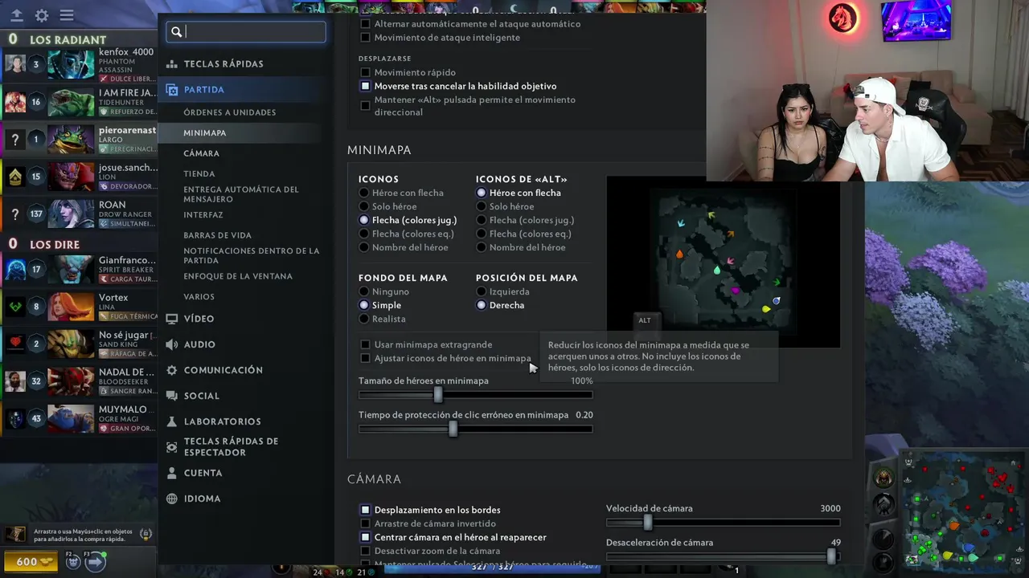Open Órdenes a unidades subsection
Screen dimensions: 1029x578
230,112
